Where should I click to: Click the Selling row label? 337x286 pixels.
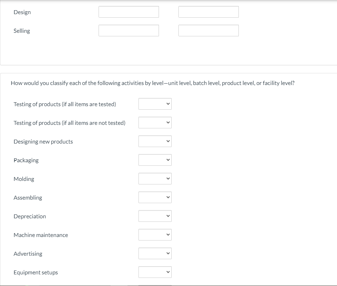(x=22, y=31)
